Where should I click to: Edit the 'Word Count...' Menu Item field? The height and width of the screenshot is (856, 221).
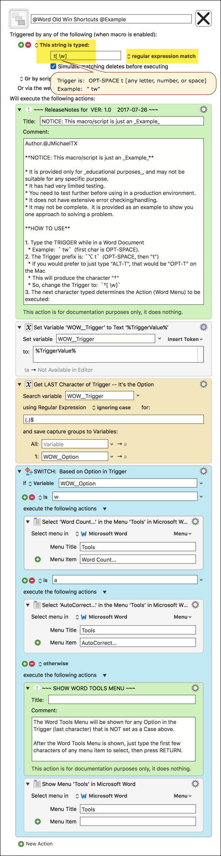(x=138, y=559)
